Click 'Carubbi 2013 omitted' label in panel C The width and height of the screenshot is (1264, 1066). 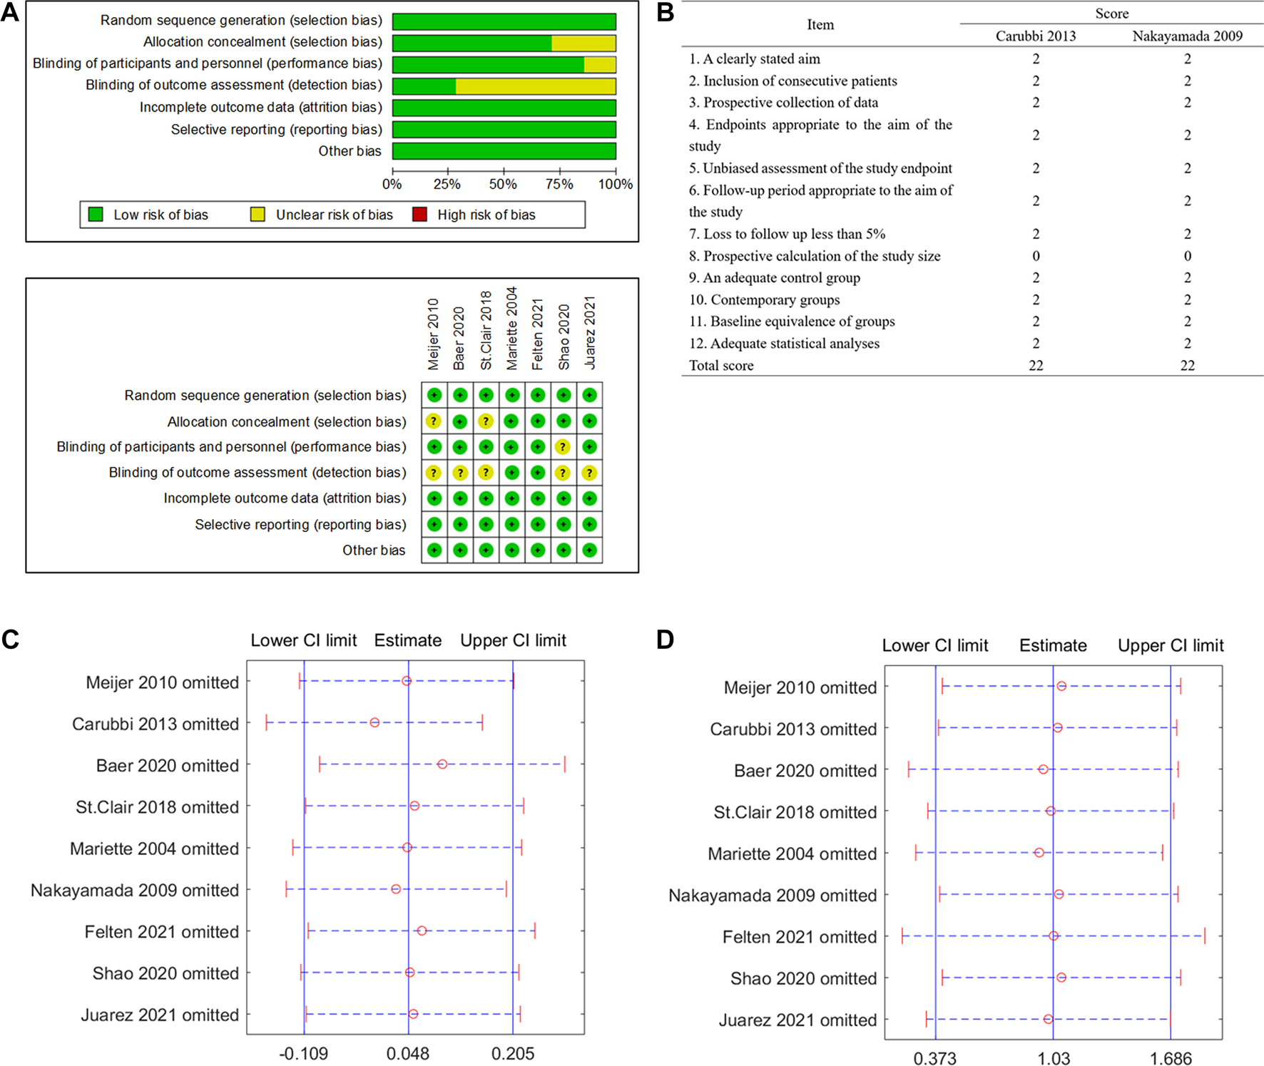coord(156,724)
